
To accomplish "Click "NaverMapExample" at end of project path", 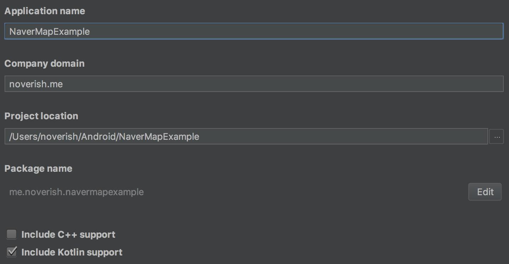I will point(159,137).
